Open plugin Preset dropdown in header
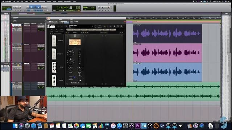Image resolution: width=232 pixels, height=130 pixels. pyautogui.click(x=64, y=21)
